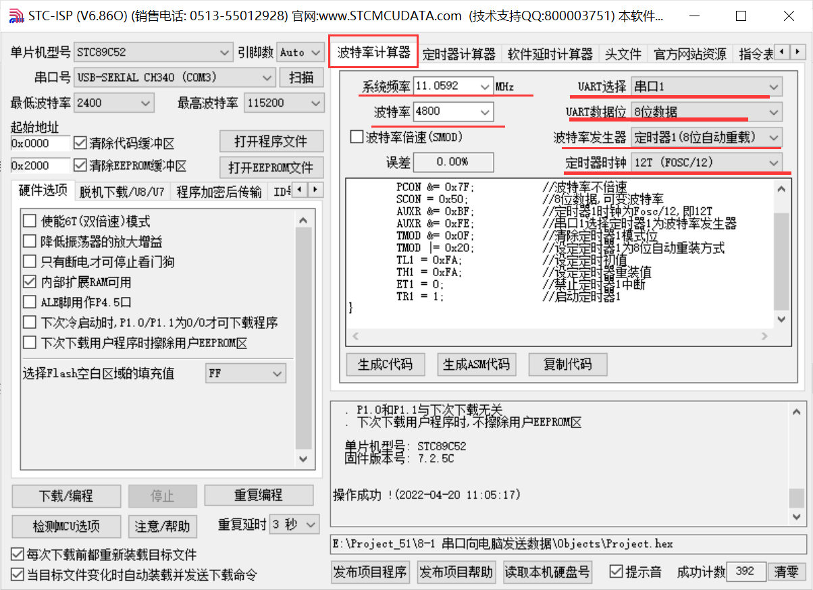This screenshot has height=590, width=813.
Task: Enable ALE脚用作P4.5口
Action: [30, 302]
